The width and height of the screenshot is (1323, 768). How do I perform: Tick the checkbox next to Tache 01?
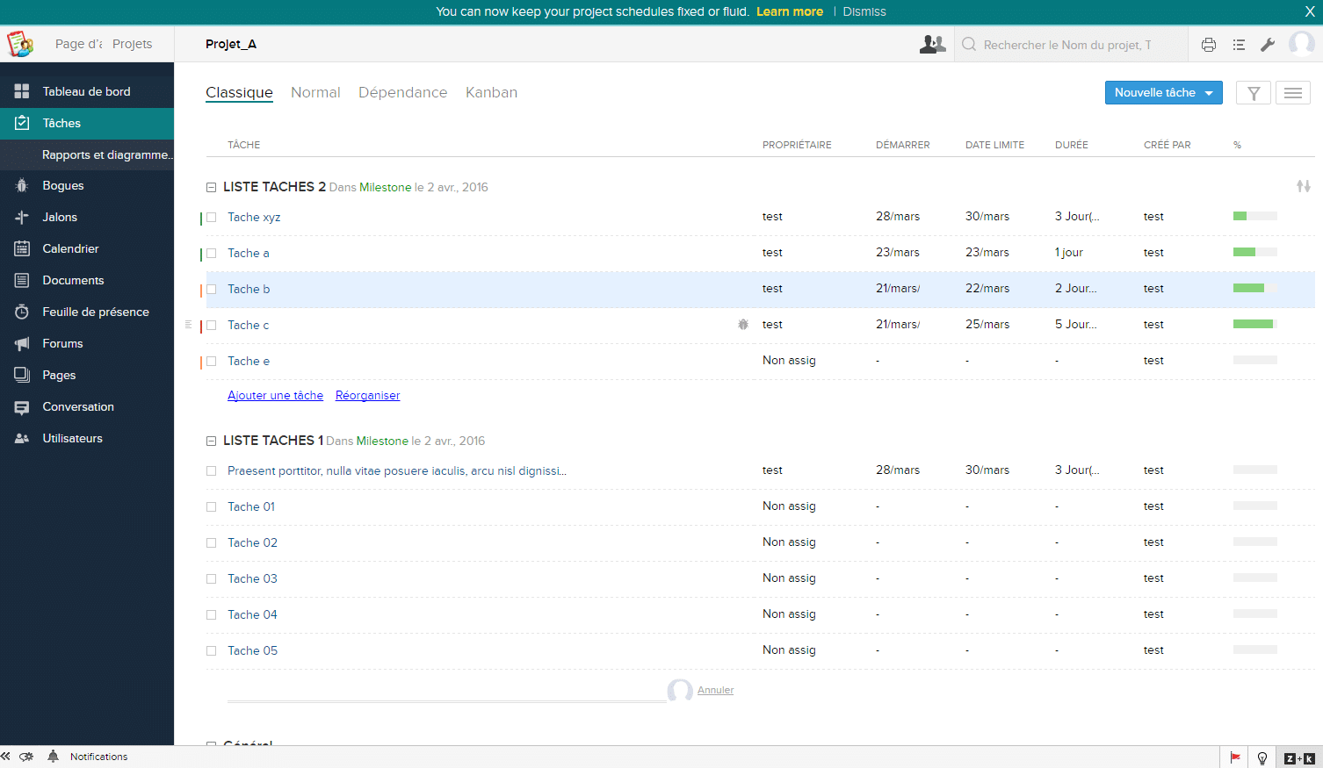point(211,506)
